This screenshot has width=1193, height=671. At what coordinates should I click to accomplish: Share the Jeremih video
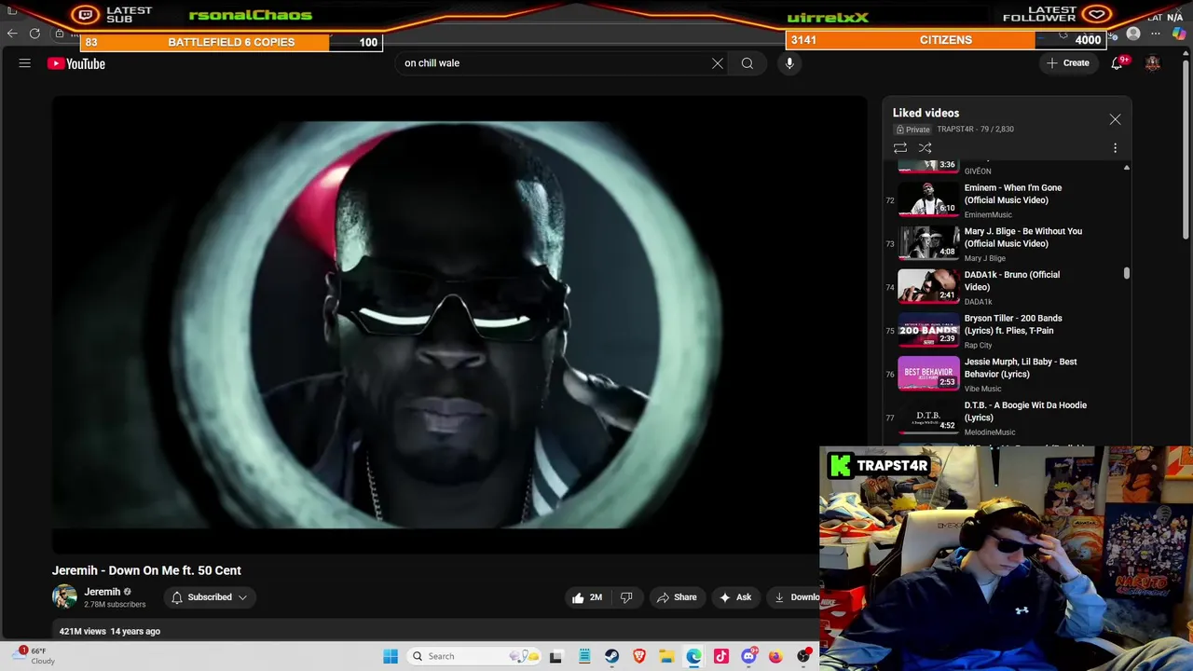click(x=677, y=597)
